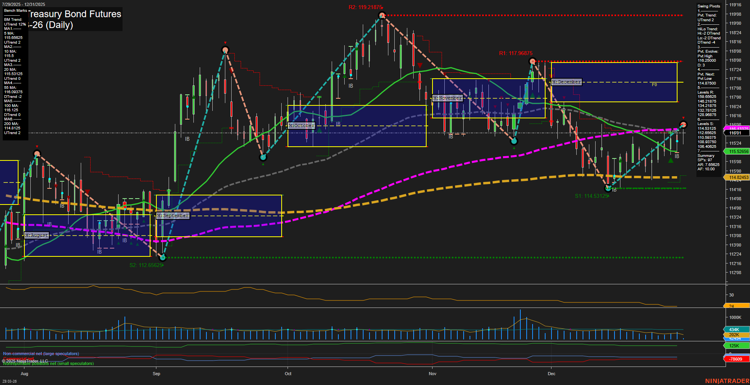
Task: Select the green up-arrow below the December candles
Action: 671,161
